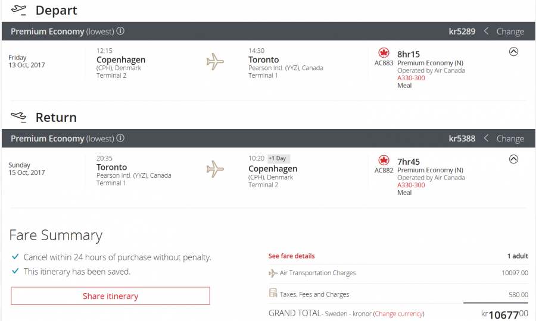Open info icon beside return Premium Economy

(121, 139)
